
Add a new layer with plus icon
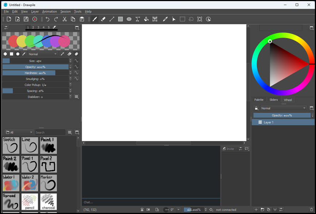click(x=256, y=210)
